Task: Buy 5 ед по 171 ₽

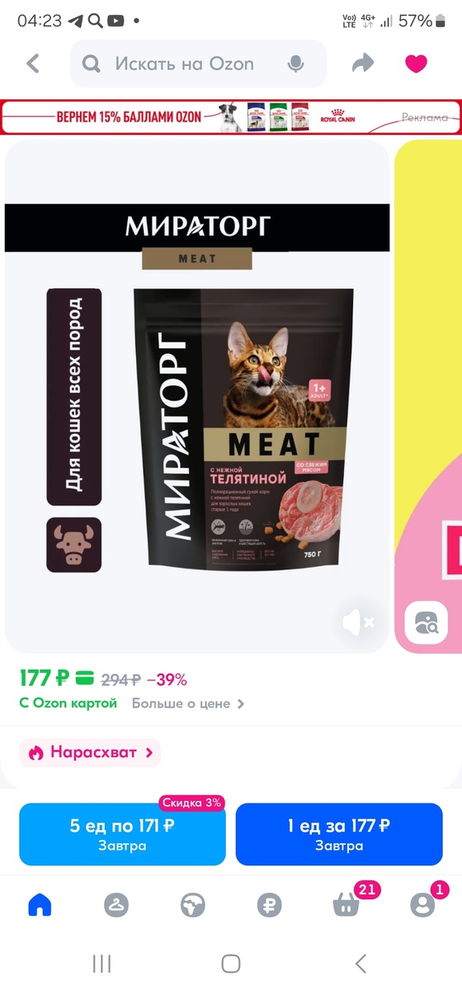Action: [122, 834]
